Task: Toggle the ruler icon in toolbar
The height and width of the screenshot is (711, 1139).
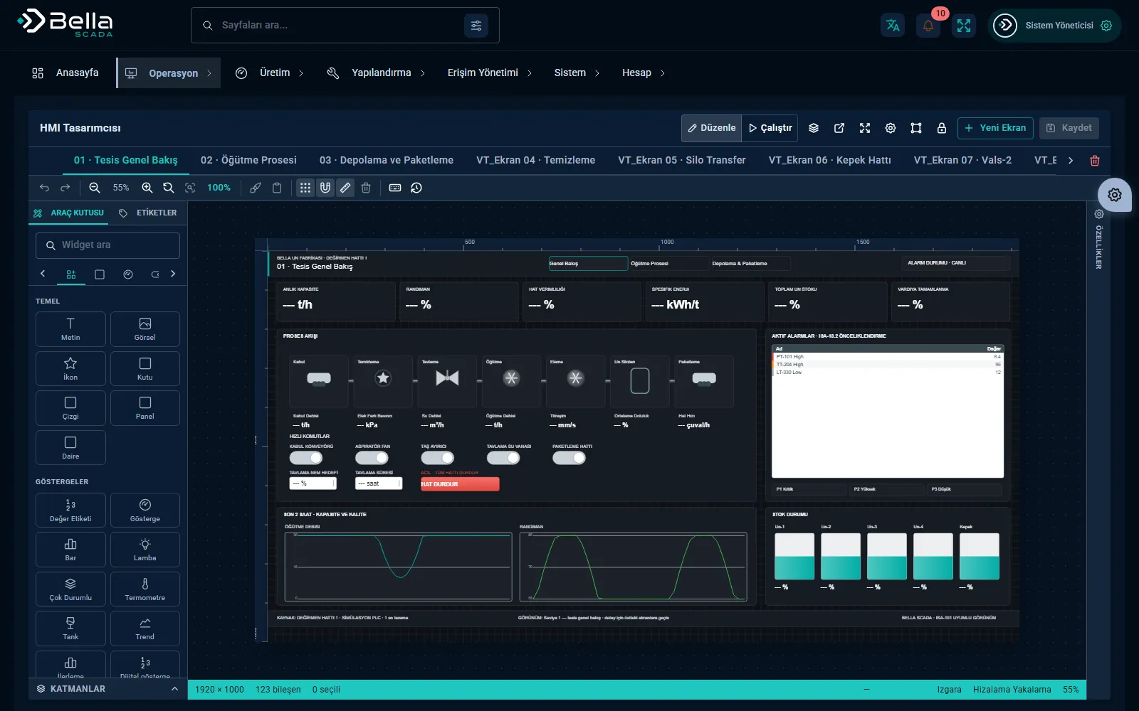Action: (x=345, y=188)
